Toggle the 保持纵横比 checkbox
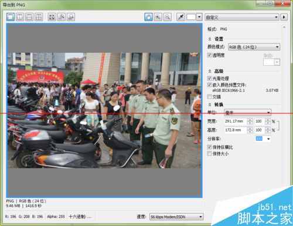Viewport: 293px width, 226px height. (x=209, y=147)
